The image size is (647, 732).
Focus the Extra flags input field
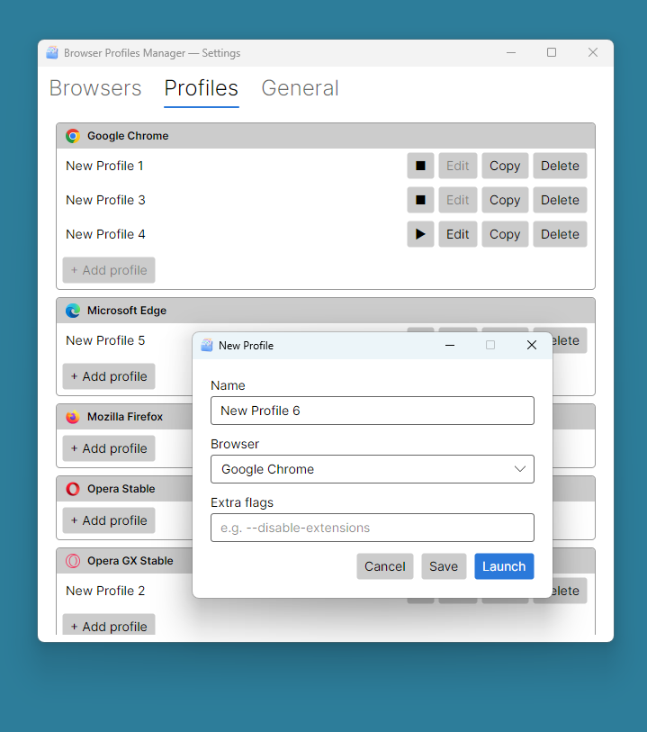pos(373,528)
